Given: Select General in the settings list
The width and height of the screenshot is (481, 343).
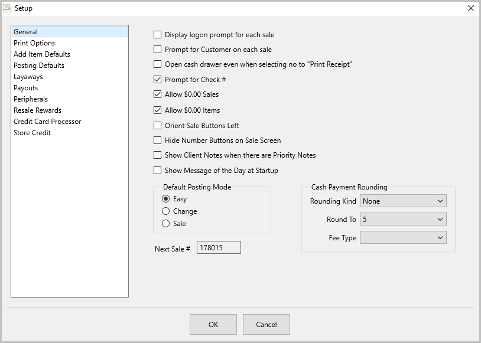Looking at the screenshot, I should pos(70,32).
